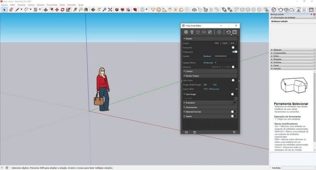The height and width of the screenshot is (170, 316).
Task: Open Textures tab in Asset Editor
Action: click(210, 32)
